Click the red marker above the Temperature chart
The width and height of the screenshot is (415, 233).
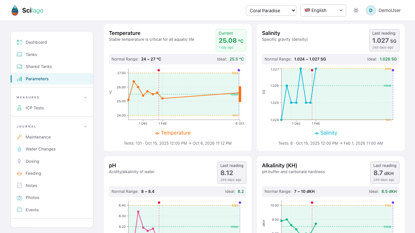[x=159, y=70]
